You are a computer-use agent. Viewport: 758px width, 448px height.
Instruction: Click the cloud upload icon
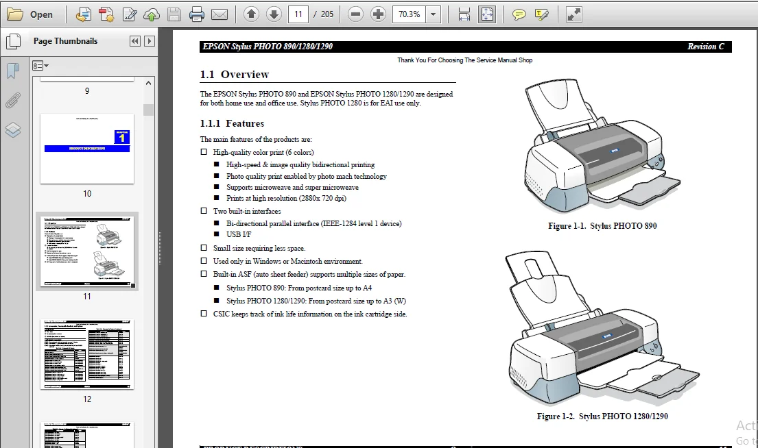152,14
